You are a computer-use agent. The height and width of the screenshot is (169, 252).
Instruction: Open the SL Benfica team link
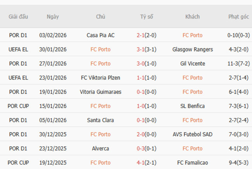[192, 106]
